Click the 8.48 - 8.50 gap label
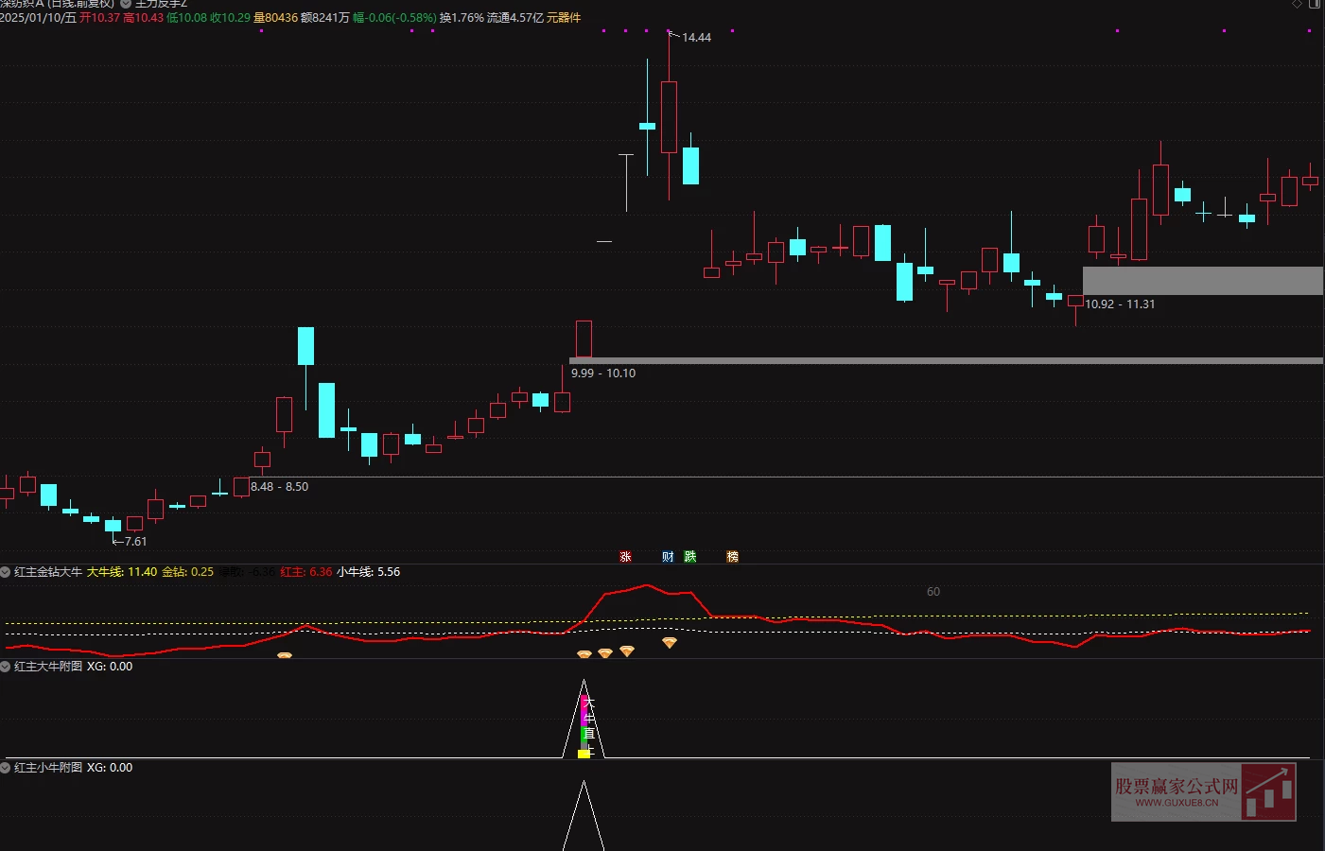Image resolution: width=1325 pixels, height=851 pixels. click(279, 487)
